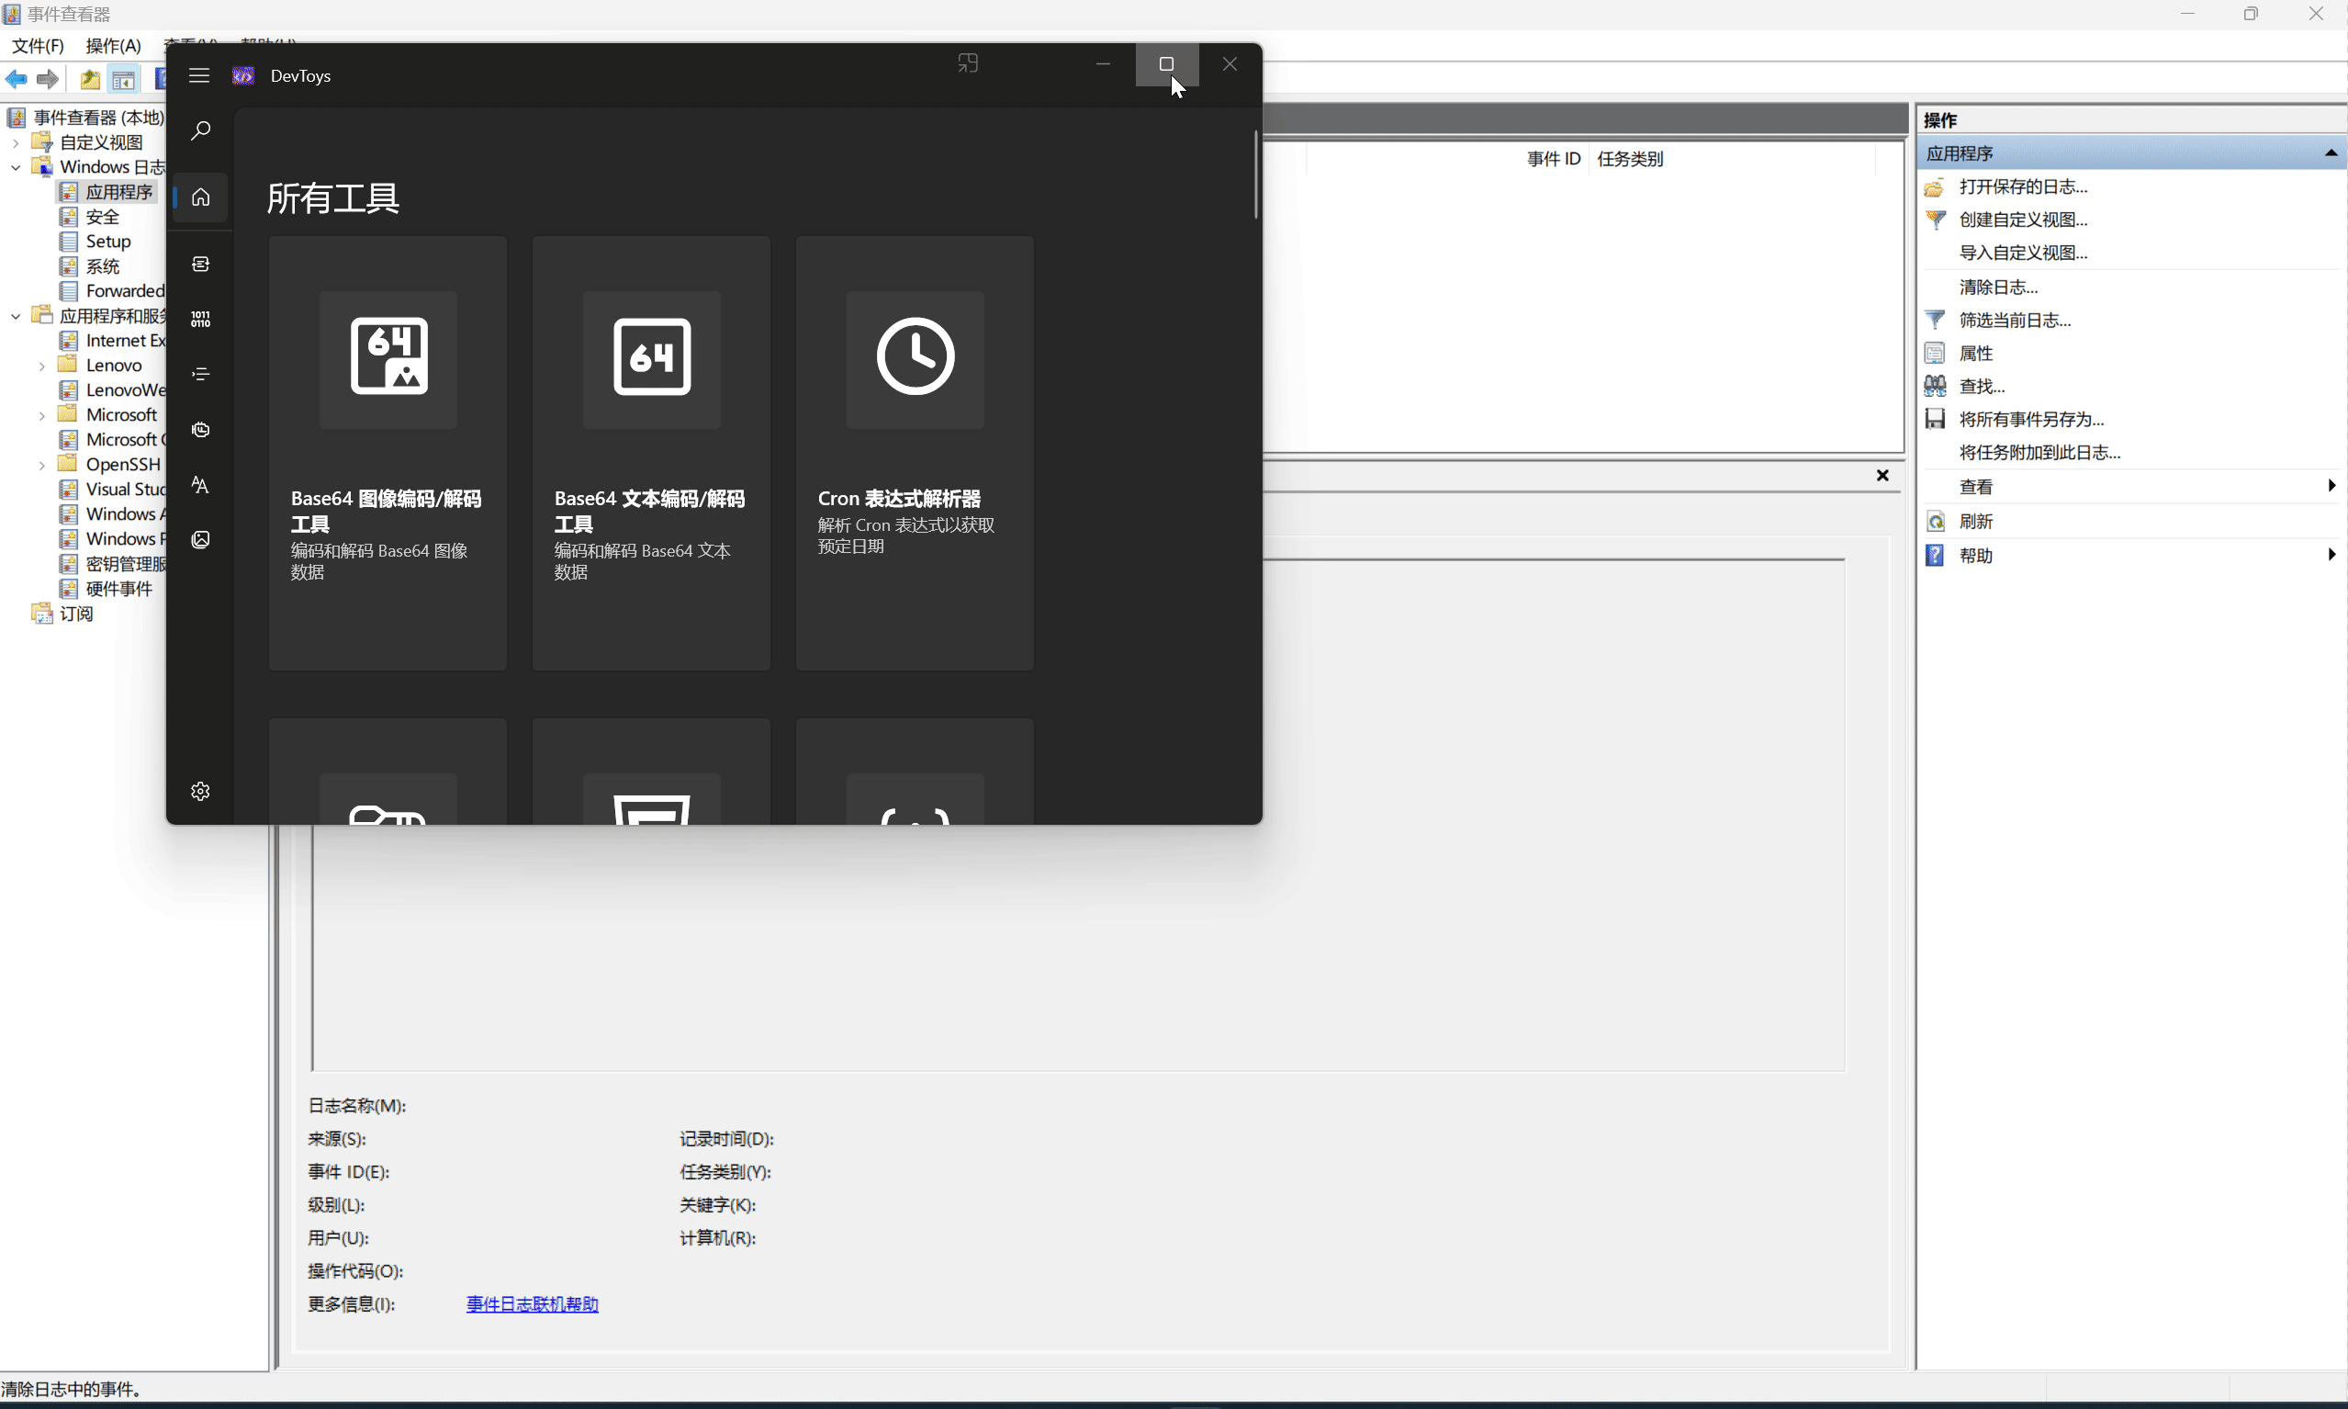Open the Cron 表达式解析器 card

pos(915,453)
